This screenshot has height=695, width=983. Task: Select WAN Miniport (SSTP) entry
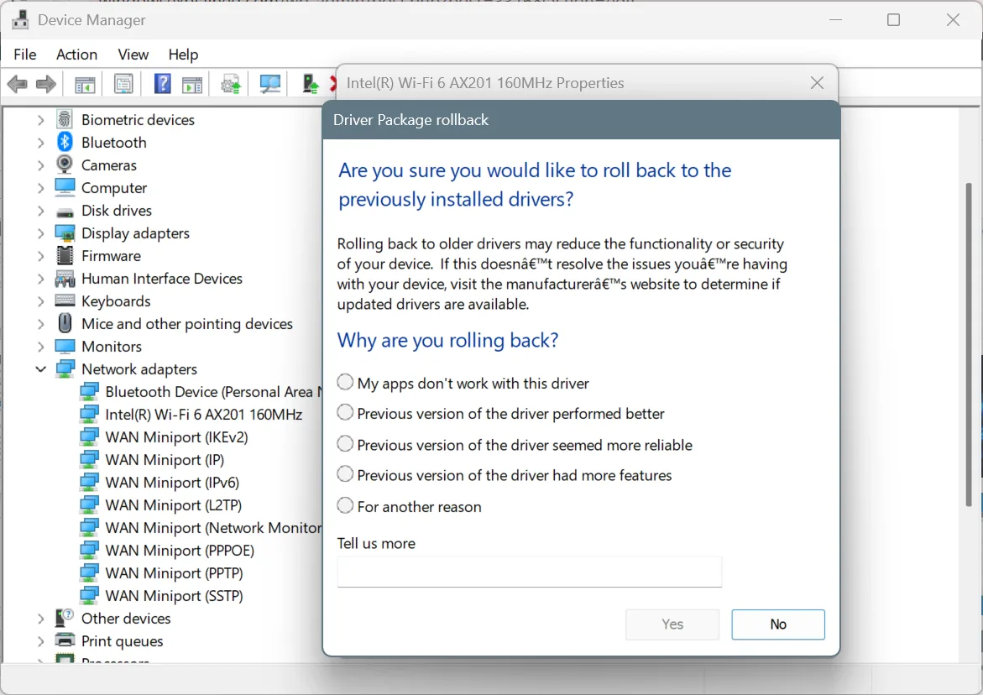(175, 595)
